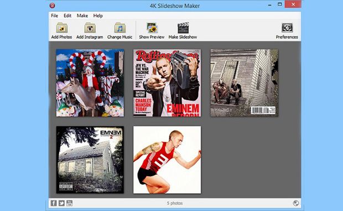This screenshot has width=343, height=211.
Task: Click the Add Instagram icon
Action: pyautogui.click(x=90, y=28)
